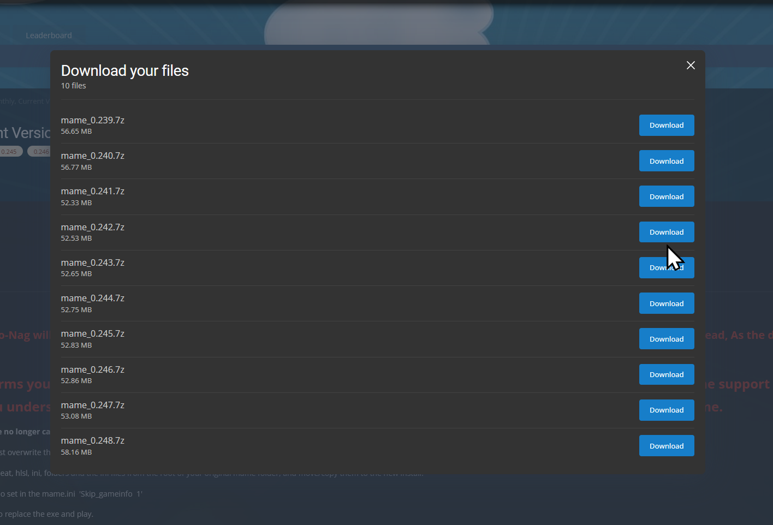Download mame_0.241.7z file
This screenshot has height=525, width=773.
tap(667, 196)
